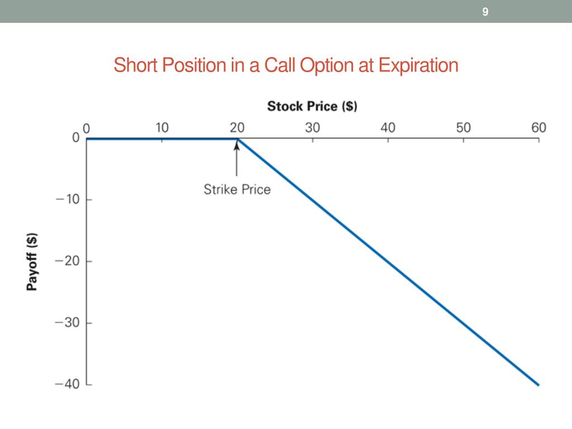572x429 pixels.
Task: Click the kink point where payoff line bends
Action: pyautogui.click(x=237, y=139)
